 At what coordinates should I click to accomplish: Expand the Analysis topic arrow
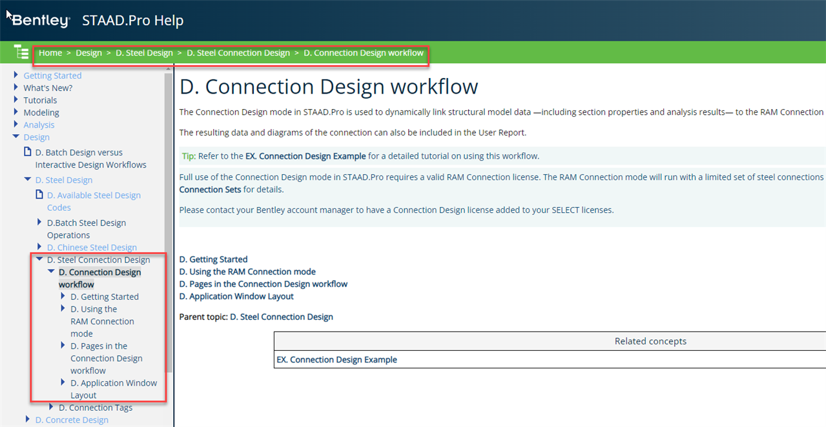click(16, 124)
